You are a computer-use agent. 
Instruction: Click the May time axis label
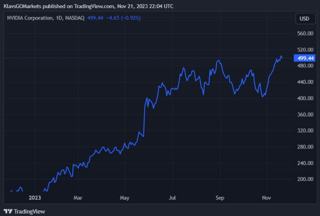125,198
